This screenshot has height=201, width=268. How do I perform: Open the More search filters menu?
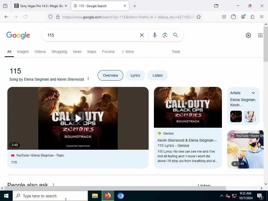click(128, 52)
